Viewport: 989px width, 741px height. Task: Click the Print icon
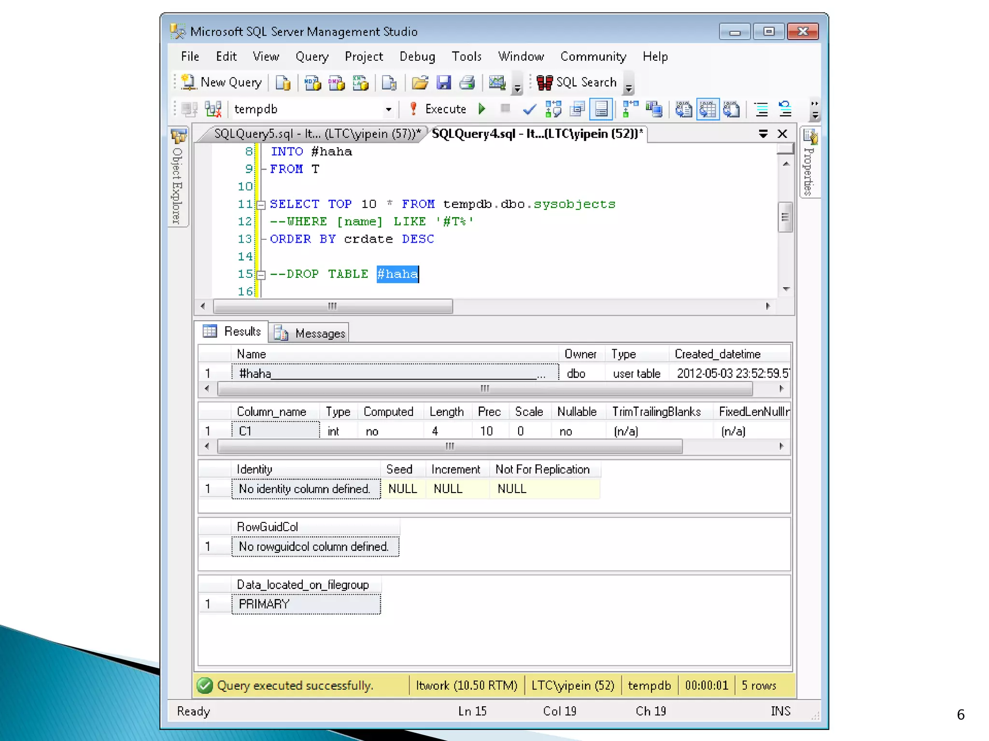coord(467,82)
